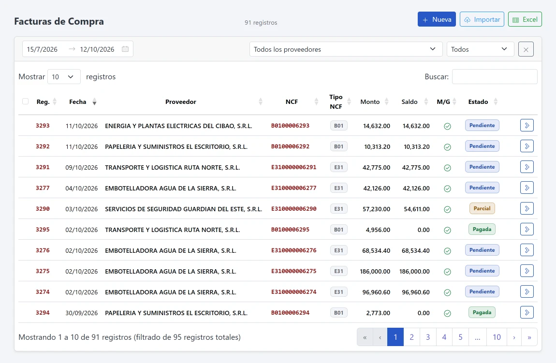Go to page 2

click(411, 337)
